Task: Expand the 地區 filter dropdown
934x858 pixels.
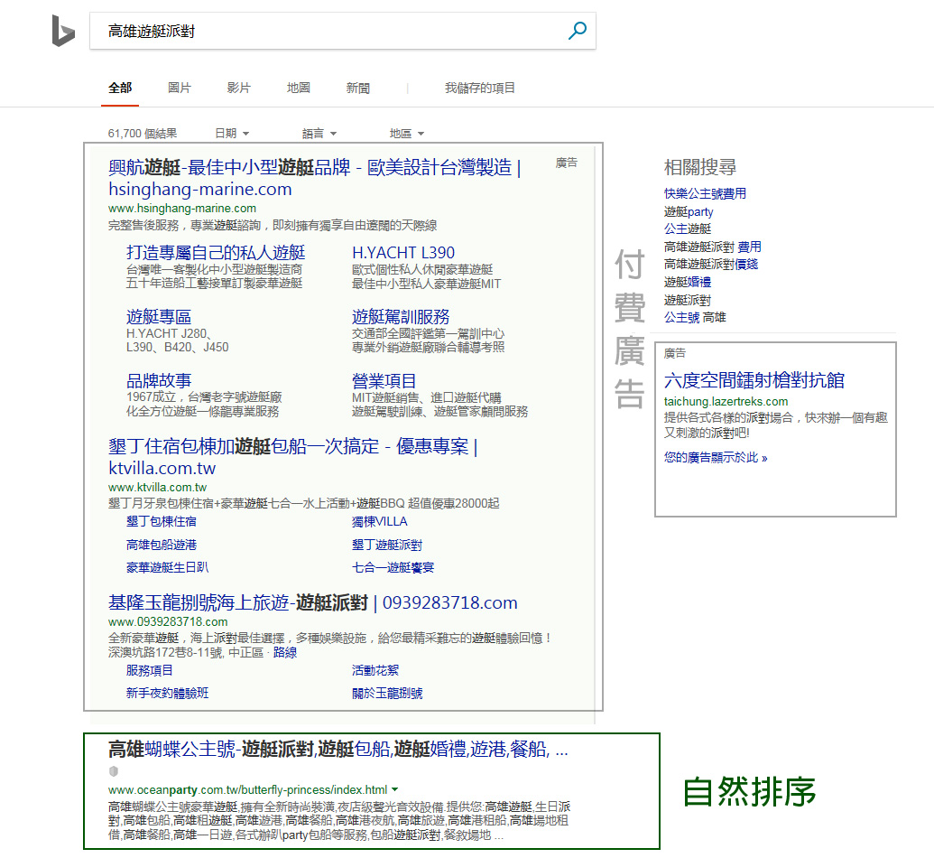Action: click(407, 134)
